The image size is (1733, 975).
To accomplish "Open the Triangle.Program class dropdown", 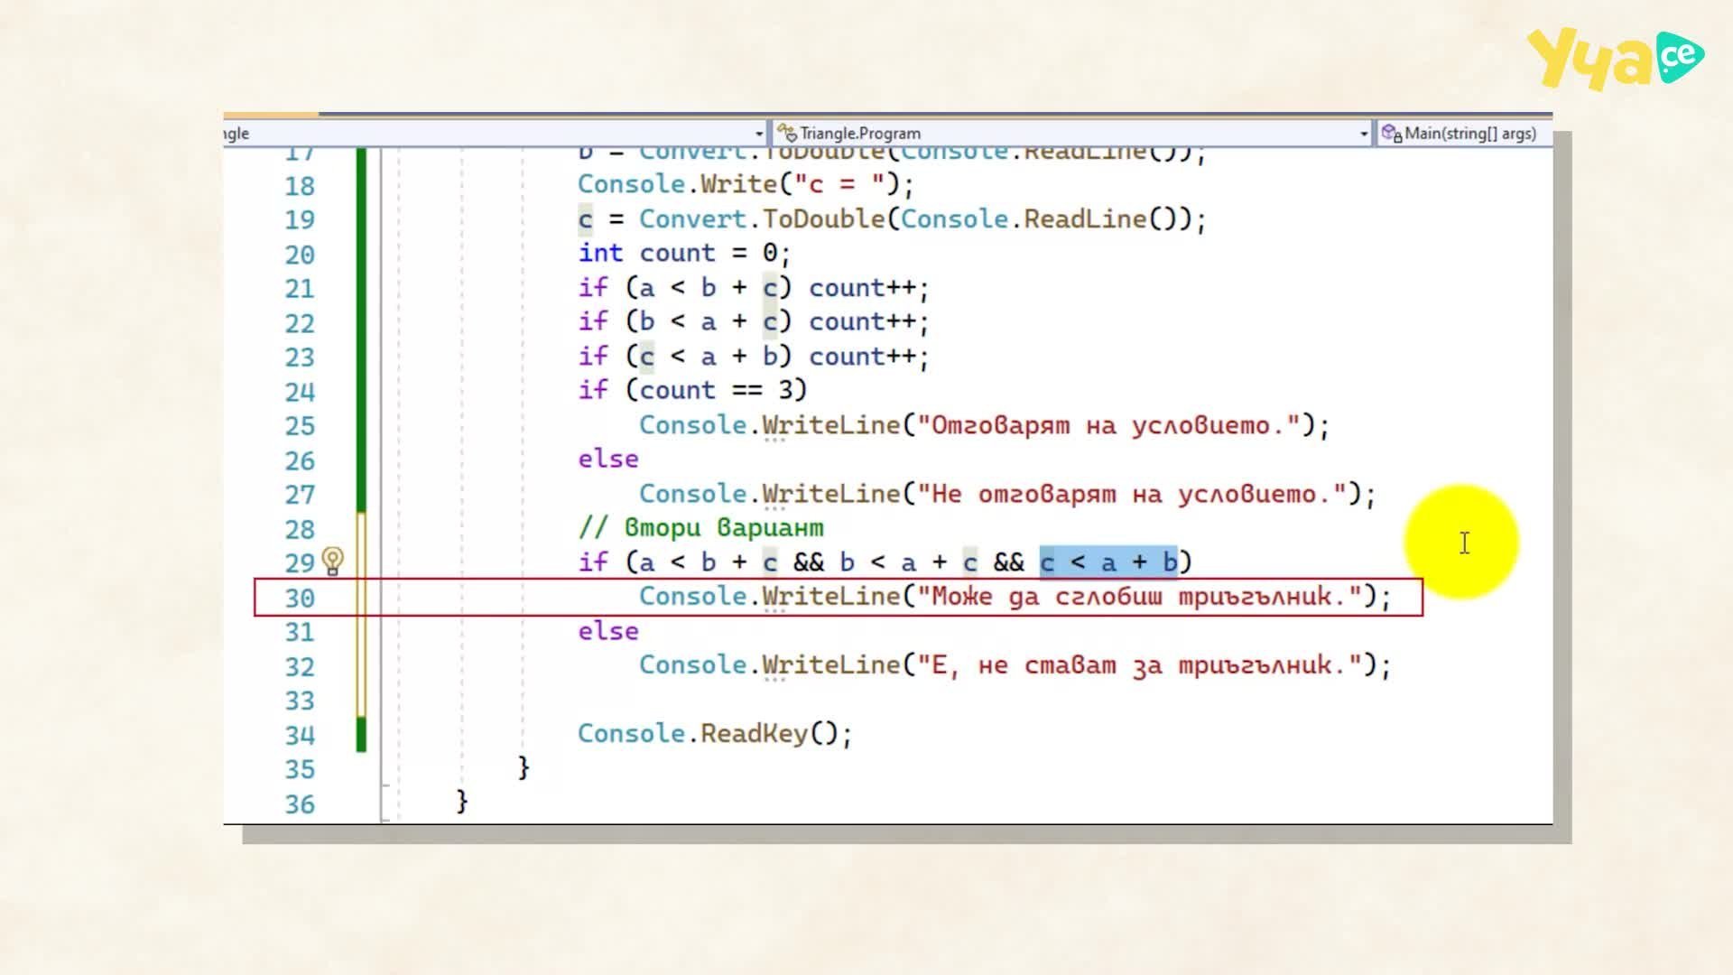I will click(1363, 134).
